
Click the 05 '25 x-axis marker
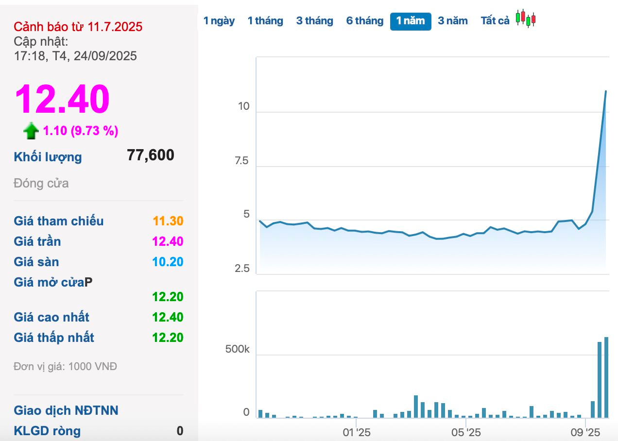pyautogui.click(x=466, y=432)
